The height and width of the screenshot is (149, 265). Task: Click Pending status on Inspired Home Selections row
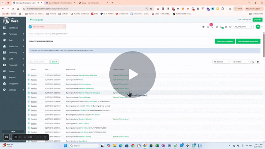(34, 75)
